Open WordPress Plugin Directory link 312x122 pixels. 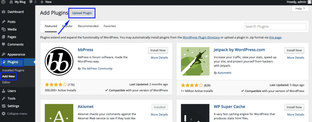(x=201, y=37)
